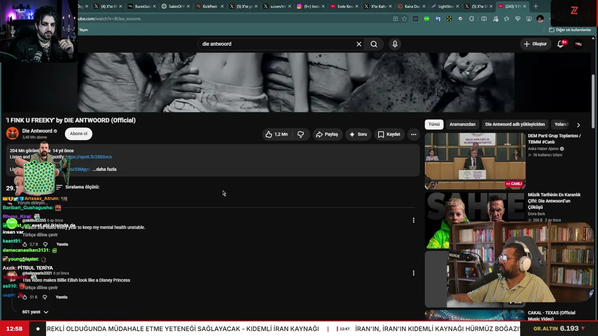Open the YouTube account avatar menu
Screen dimensions: 598x336
578,44
